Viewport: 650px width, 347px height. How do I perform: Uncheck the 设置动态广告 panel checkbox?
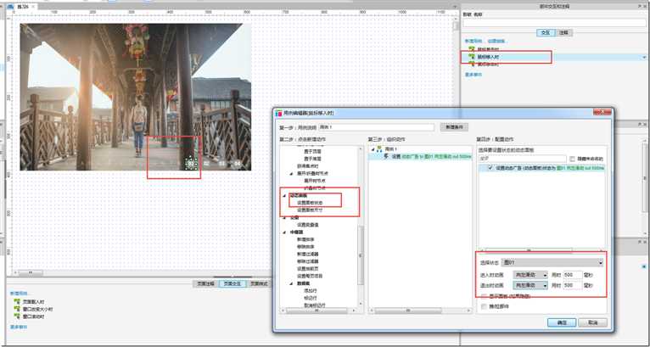click(x=490, y=168)
